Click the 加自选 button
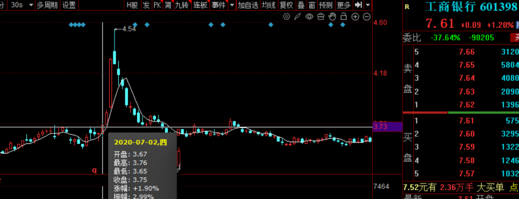The height and width of the screenshot is (199, 519). [x=248, y=5]
